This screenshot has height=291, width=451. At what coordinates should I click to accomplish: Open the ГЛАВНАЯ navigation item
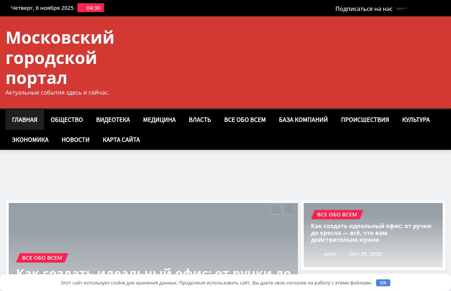tap(24, 120)
